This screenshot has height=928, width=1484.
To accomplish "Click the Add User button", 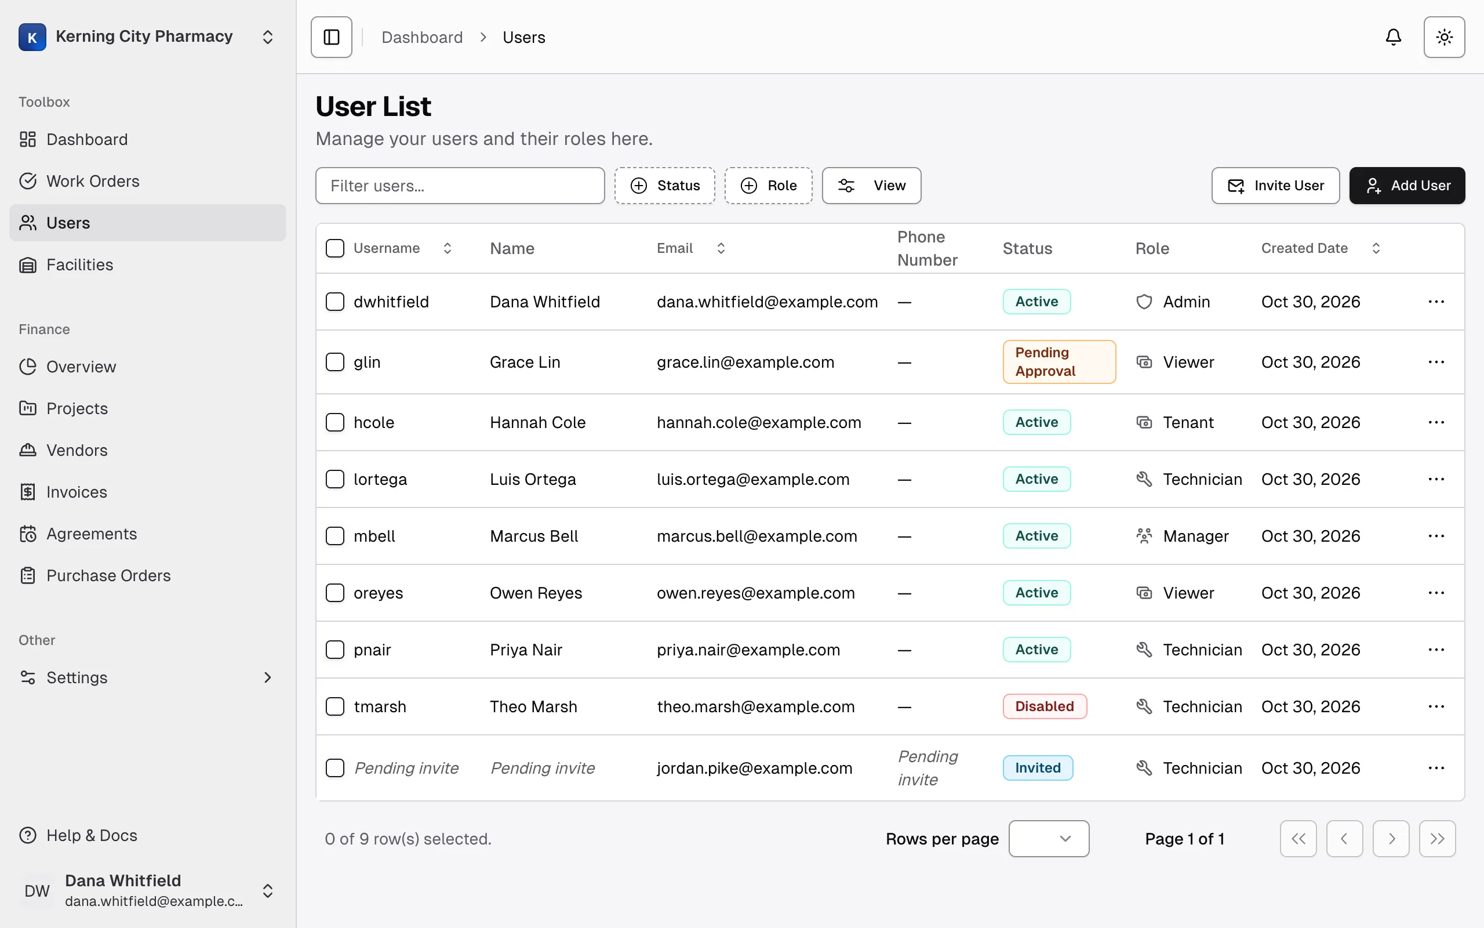I will pyautogui.click(x=1407, y=186).
